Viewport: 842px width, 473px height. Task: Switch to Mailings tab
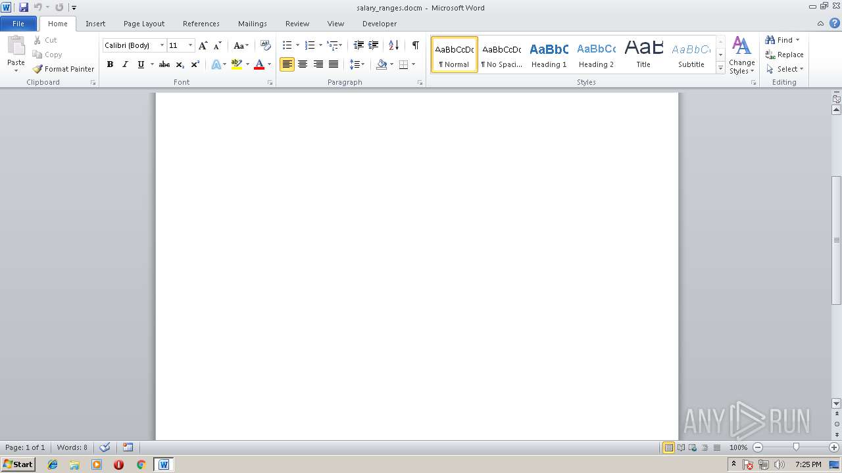pos(253,24)
